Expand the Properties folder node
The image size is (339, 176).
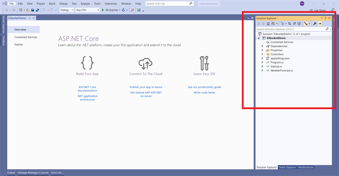click(x=263, y=50)
